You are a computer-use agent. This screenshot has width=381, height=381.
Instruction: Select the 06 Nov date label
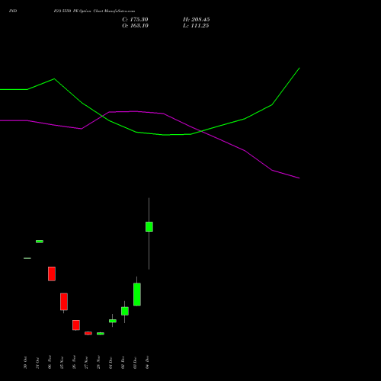click(x=50, y=362)
